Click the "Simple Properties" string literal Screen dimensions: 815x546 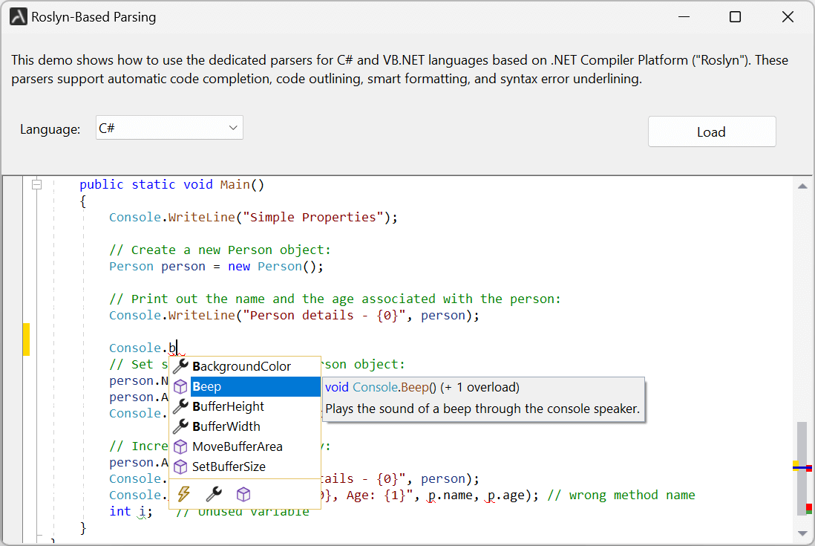[313, 217]
